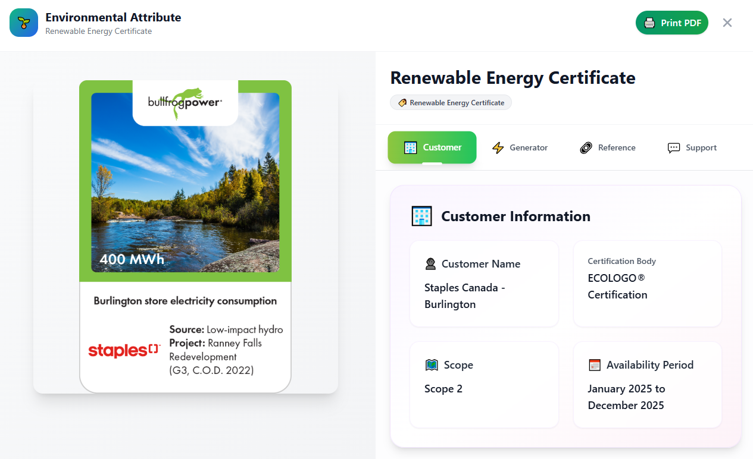This screenshot has height=459, width=753.
Task: Click the green leaf logo in the header
Action: [23, 23]
